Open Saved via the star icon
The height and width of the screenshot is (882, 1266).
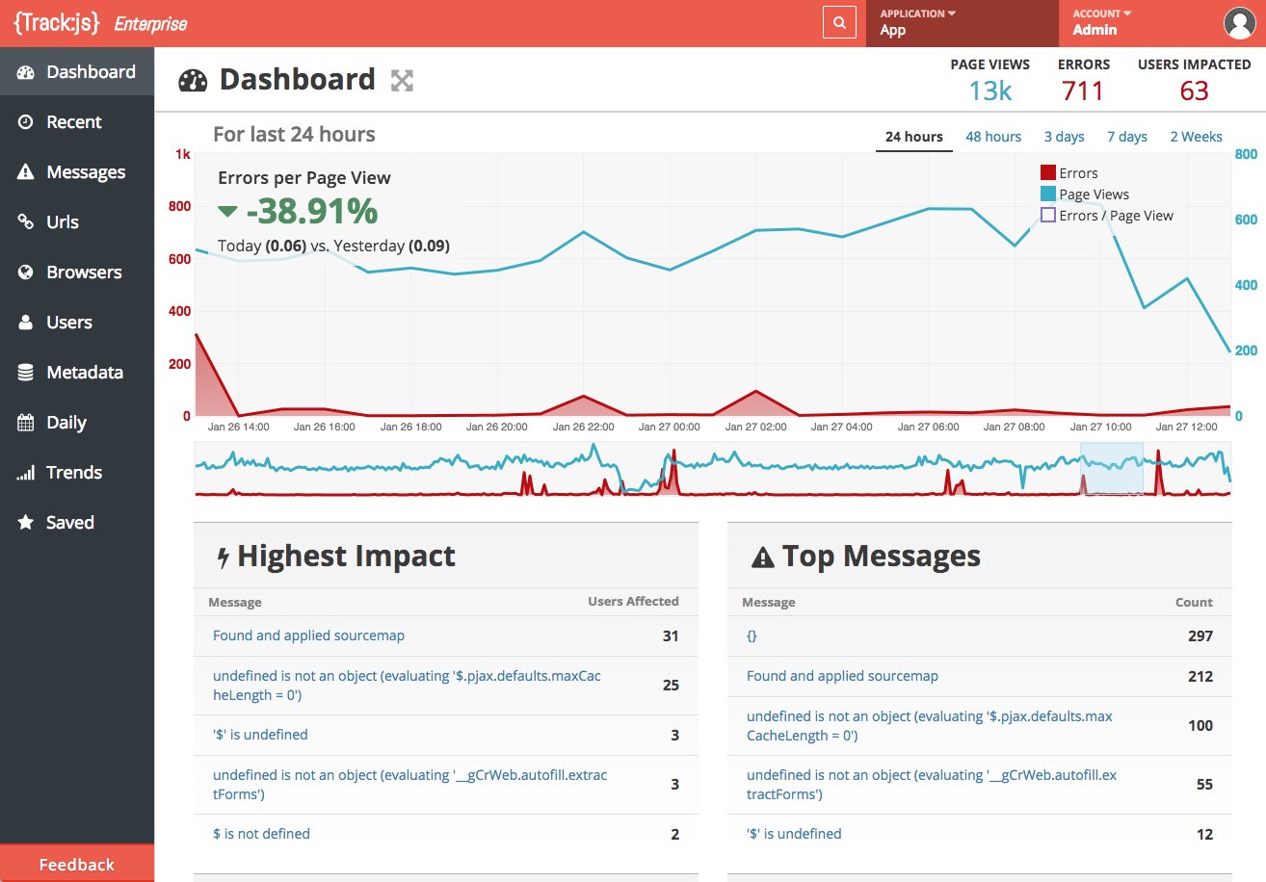(26, 523)
